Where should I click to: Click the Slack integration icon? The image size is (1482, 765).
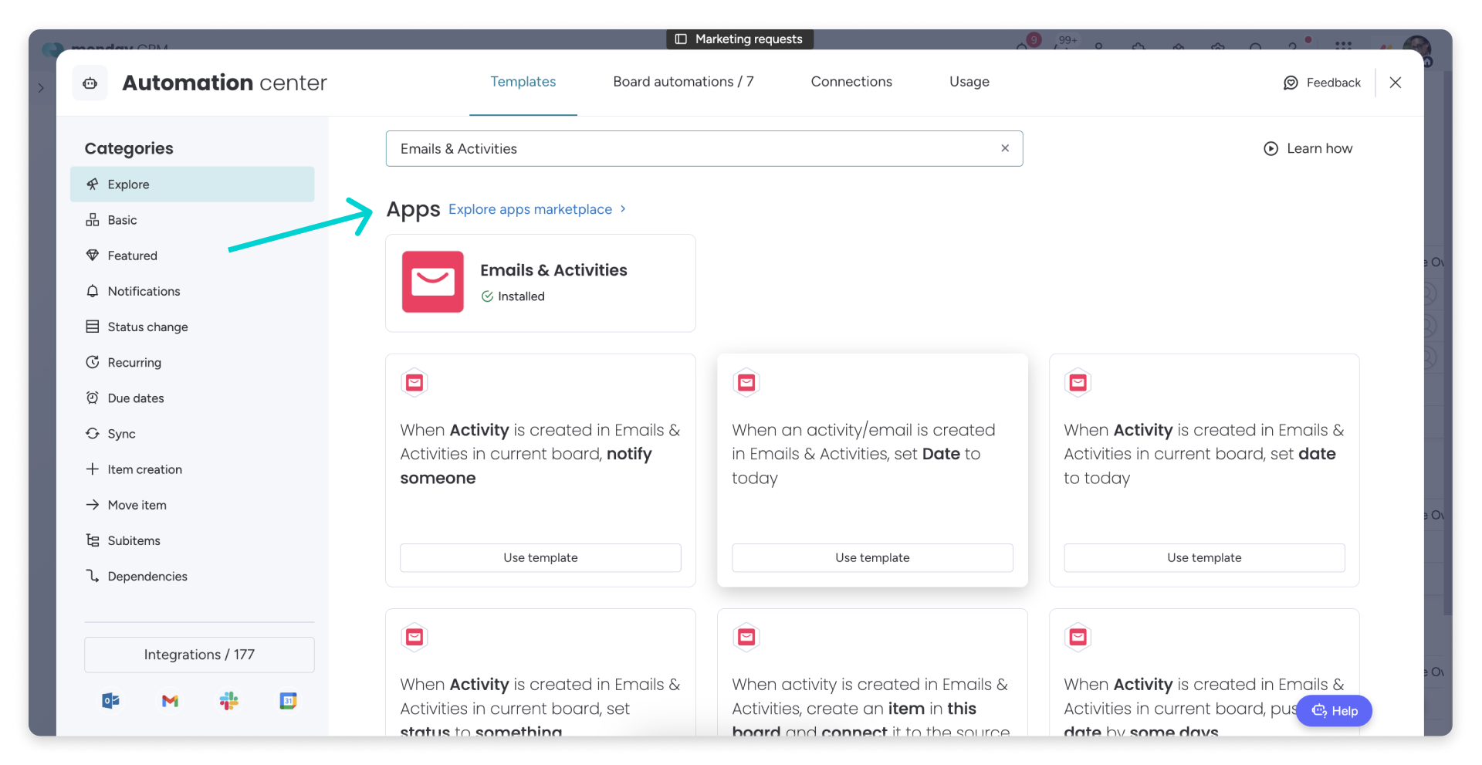point(229,701)
